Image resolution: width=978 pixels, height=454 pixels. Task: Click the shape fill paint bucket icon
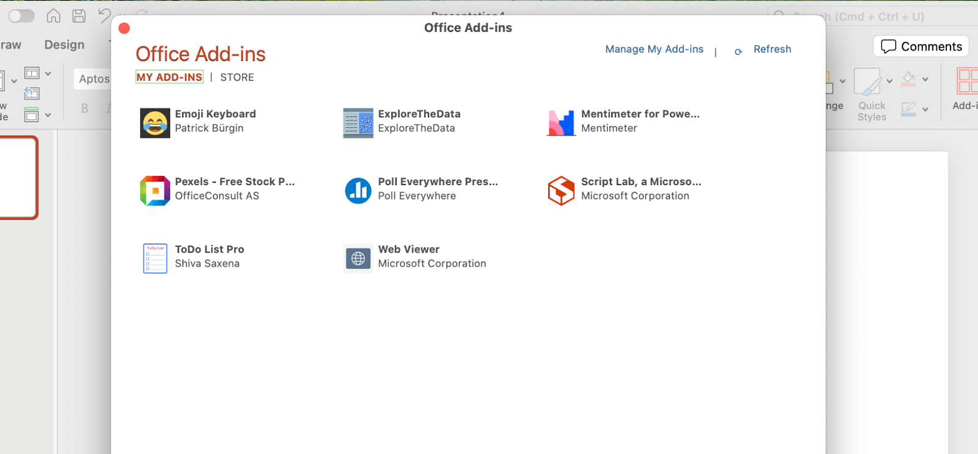[909, 79]
